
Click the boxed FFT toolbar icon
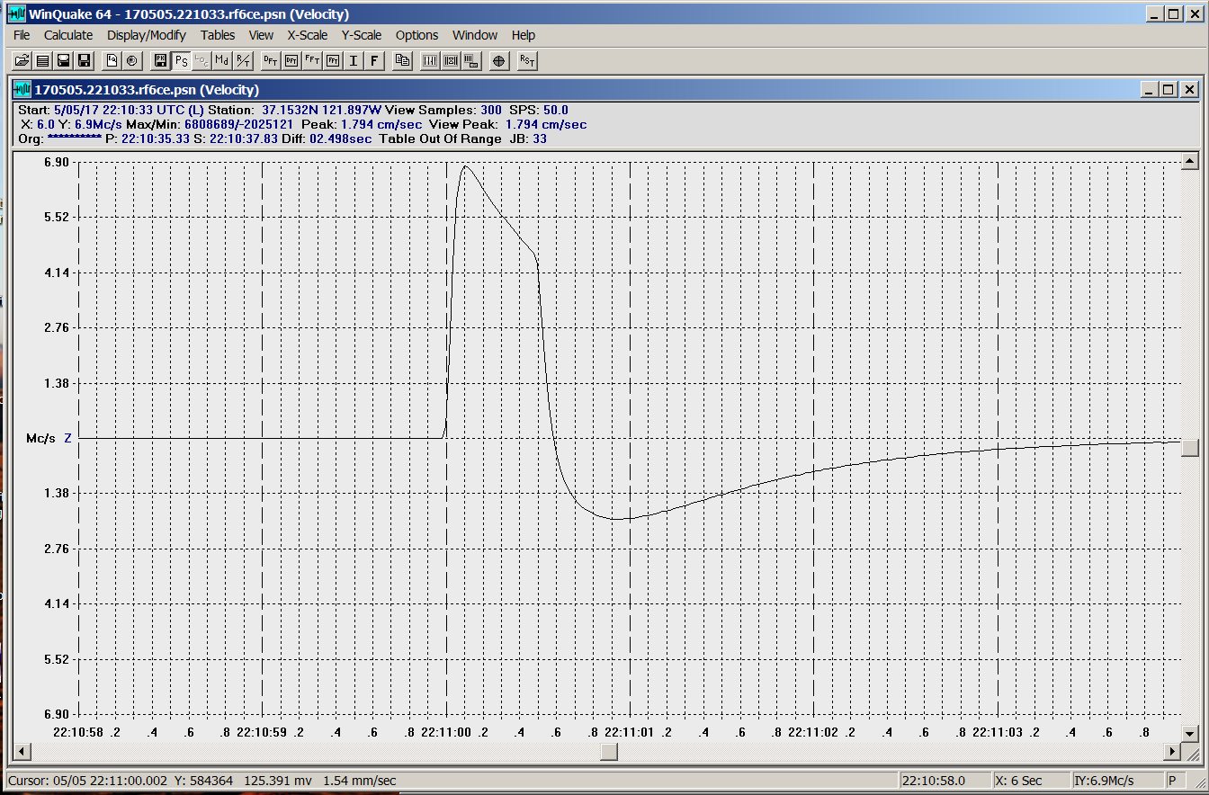coord(332,60)
